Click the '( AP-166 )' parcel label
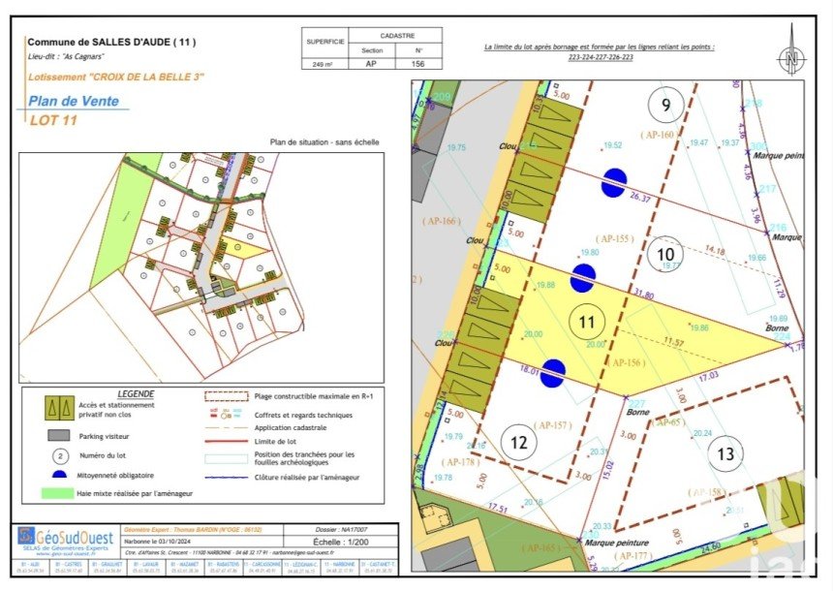 [442, 221]
